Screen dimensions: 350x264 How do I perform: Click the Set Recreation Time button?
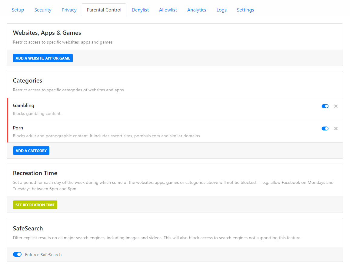tap(35, 205)
